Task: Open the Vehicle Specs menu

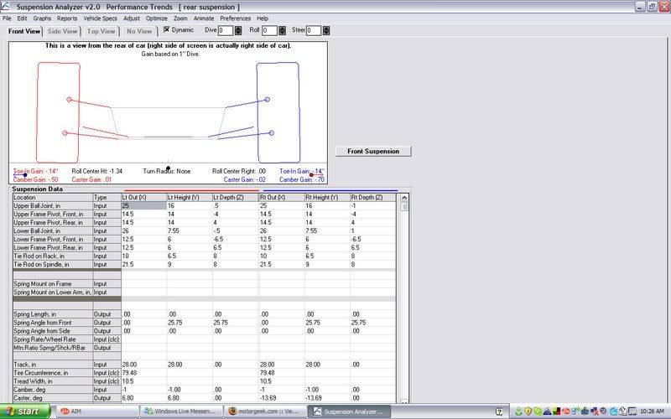Action: 100,18
